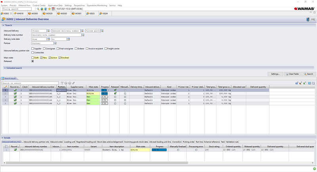317x172 pixels.
Task: Click the second round icon after the filter funnel
Action: pos(70,83)
